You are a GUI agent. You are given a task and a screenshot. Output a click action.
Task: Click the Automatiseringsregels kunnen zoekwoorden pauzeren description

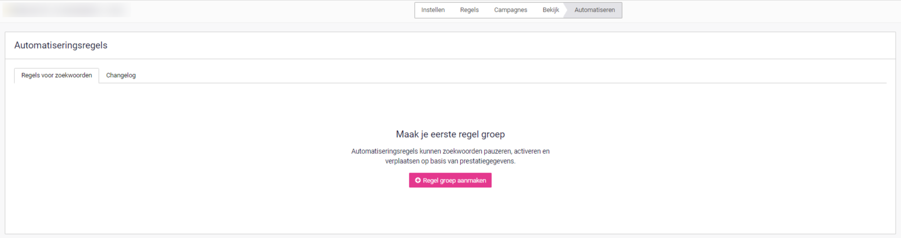pyautogui.click(x=450, y=156)
